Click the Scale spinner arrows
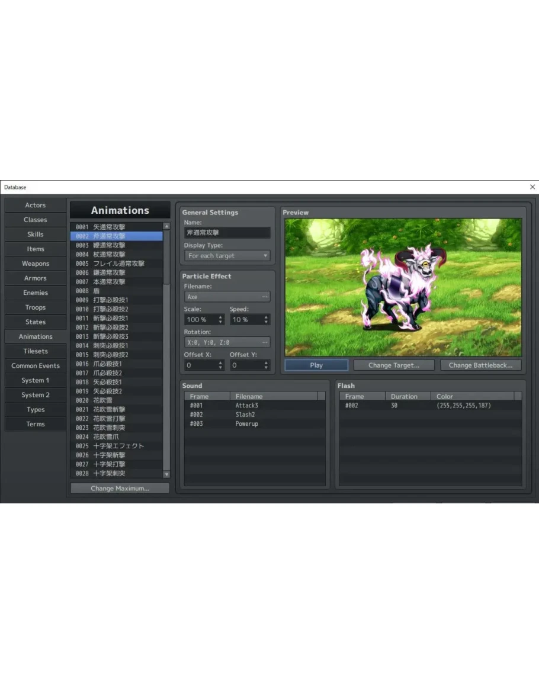Viewport: 539px width, 684px height. pyautogui.click(x=220, y=319)
